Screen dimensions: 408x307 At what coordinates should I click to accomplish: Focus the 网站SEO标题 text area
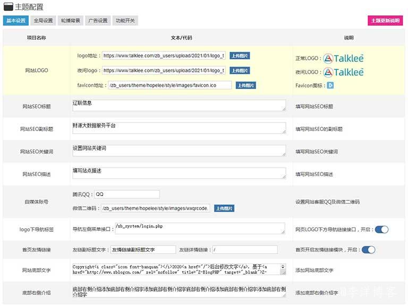179,106
